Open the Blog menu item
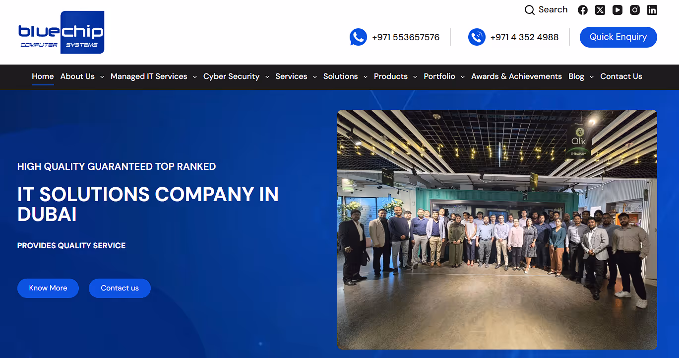This screenshot has width=679, height=358. click(x=576, y=76)
